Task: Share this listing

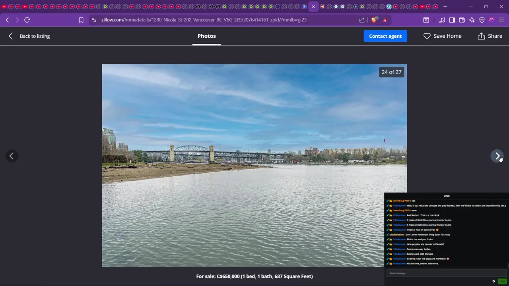Action: point(490,36)
